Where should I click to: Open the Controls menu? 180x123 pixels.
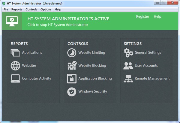pyautogui.click(x=31, y=10)
